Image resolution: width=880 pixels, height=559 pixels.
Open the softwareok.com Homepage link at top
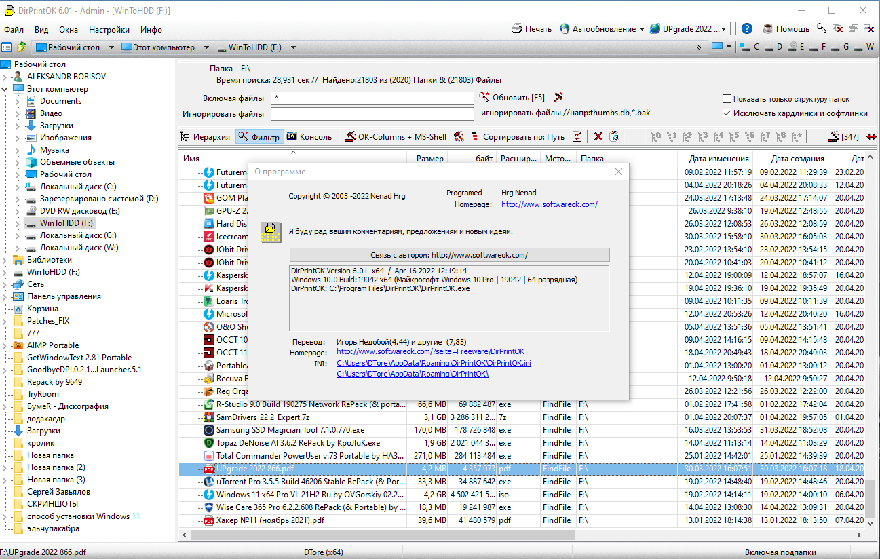tap(550, 204)
